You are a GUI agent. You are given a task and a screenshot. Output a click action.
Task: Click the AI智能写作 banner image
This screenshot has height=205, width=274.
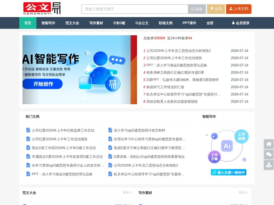80,70
